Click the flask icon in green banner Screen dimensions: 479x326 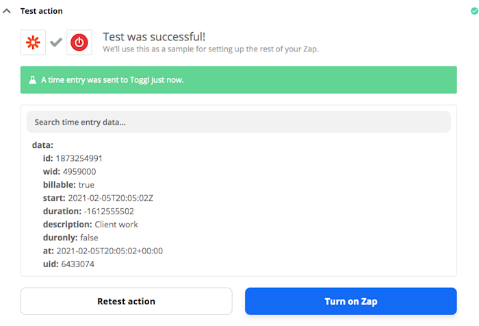coord(32,80)
